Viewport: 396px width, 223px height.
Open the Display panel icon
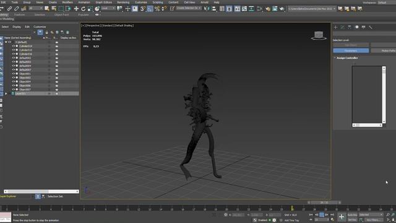363,27
